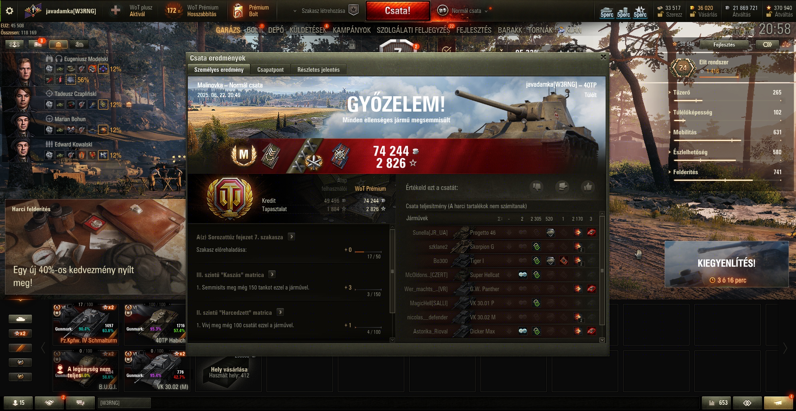The image size is (796, 411).
Task: Click the thumbs-up battle rating icon
Action: point(587,187)
